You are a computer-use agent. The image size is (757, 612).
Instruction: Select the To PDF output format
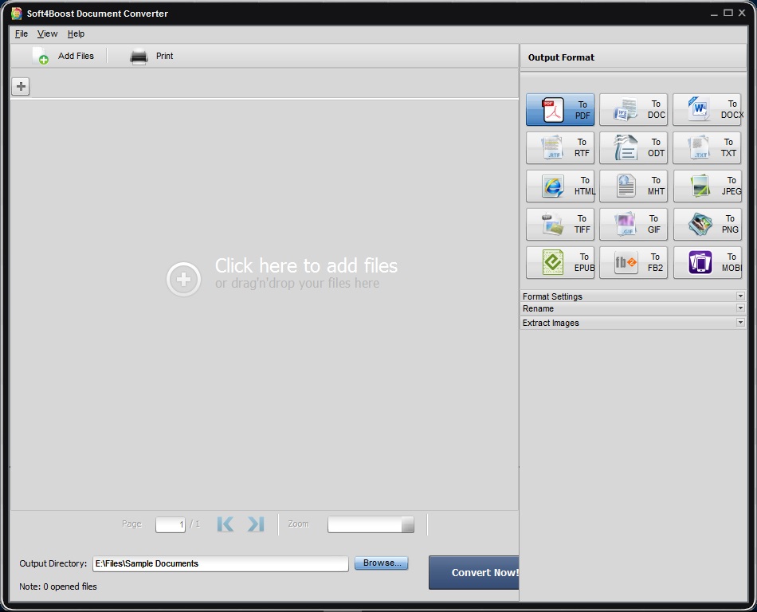[x=560, y=109]
